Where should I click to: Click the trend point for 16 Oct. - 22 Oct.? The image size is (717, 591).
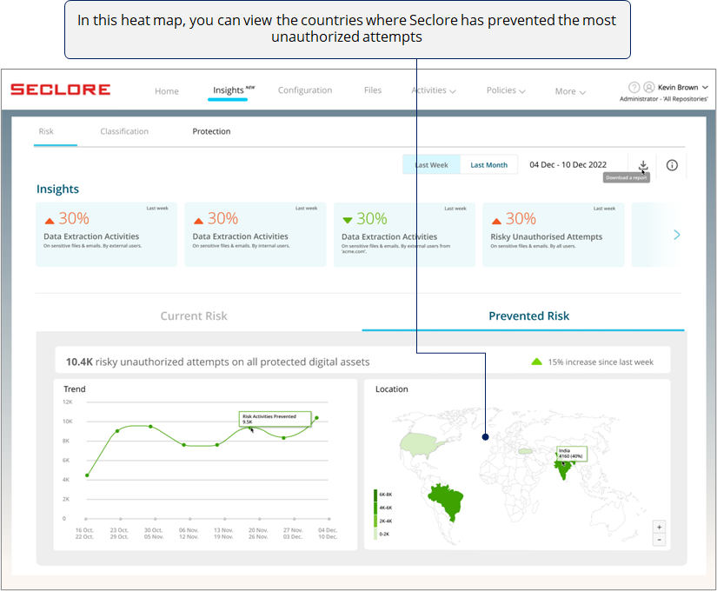pos(87,475)
